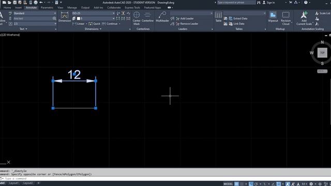Toggle snap mode dots in status bar
331x186 pixels.
242,184
